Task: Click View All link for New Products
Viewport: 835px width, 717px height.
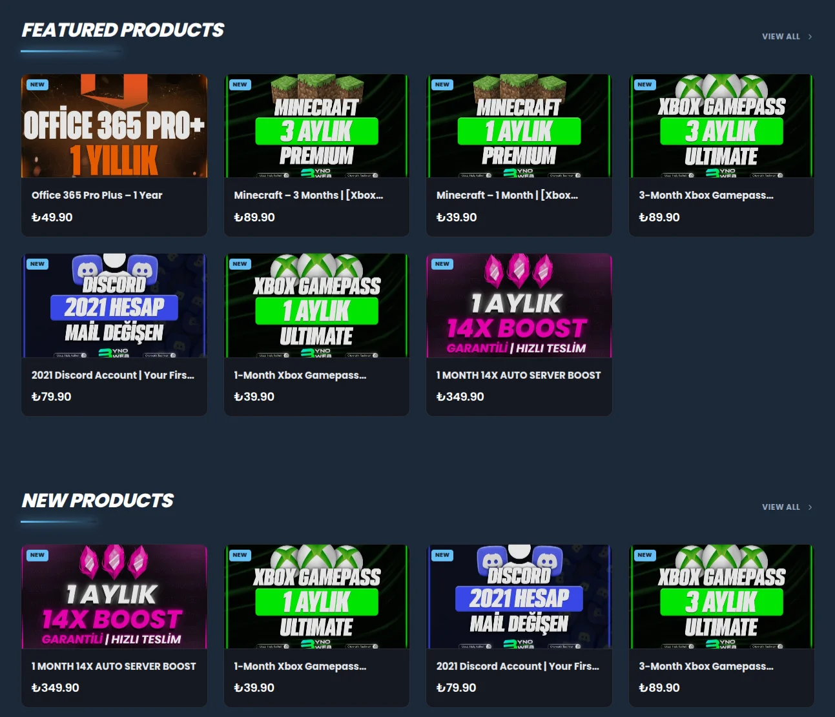Action: (781, 507)
